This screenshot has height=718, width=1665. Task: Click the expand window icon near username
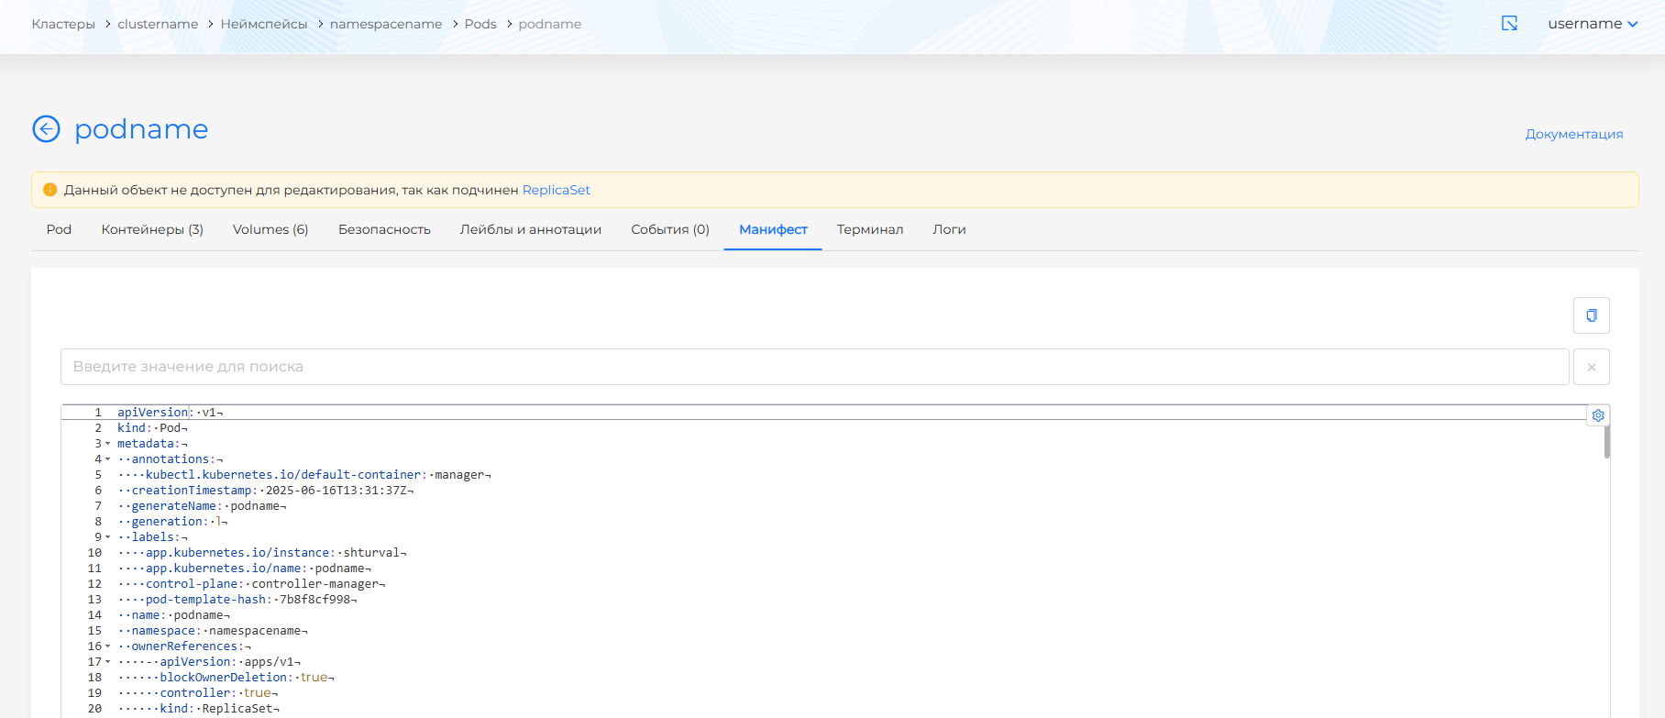(x=1509, y=24)
